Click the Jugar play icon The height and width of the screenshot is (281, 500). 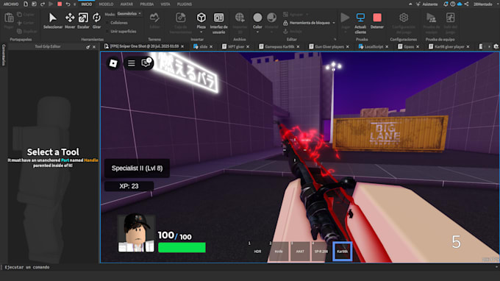click(345, 18)
